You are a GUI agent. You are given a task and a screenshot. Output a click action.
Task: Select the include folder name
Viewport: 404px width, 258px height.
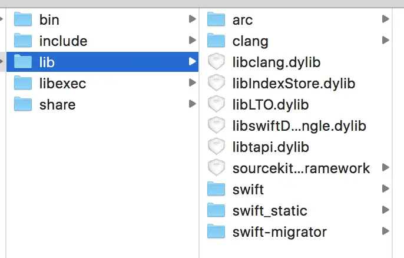pos(63,41)
